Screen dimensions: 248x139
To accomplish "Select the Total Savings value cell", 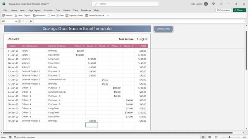I will 142,39.
